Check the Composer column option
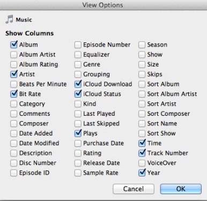Image resolution: width=207 pixels, height=201 pixels. 14,123
